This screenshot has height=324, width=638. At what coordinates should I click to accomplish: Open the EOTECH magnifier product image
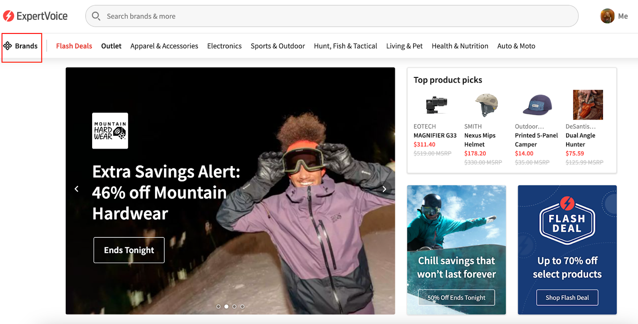436,105
